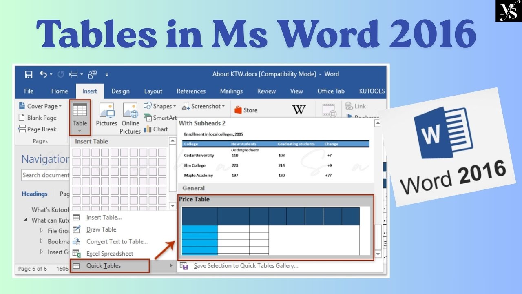This screenshot has height=294, width=522.
Task: Expand the 'Bookmark' heading item
Action: coord(41,241)
